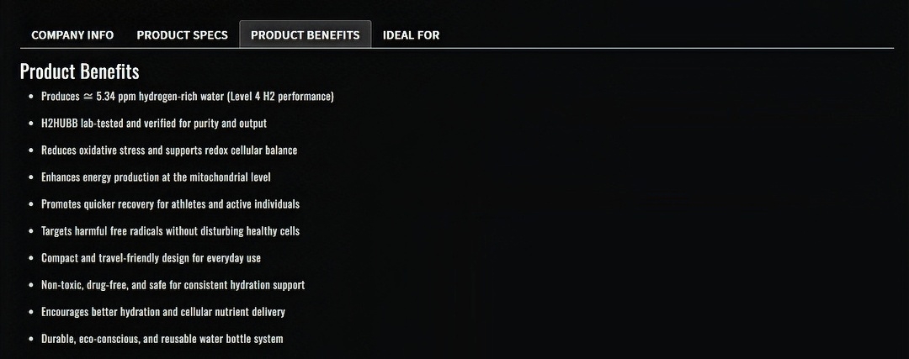The width and height of the screenshot is (909, 359).
Task: Select the oxidative stress benefit line
Action: (169, 150)
